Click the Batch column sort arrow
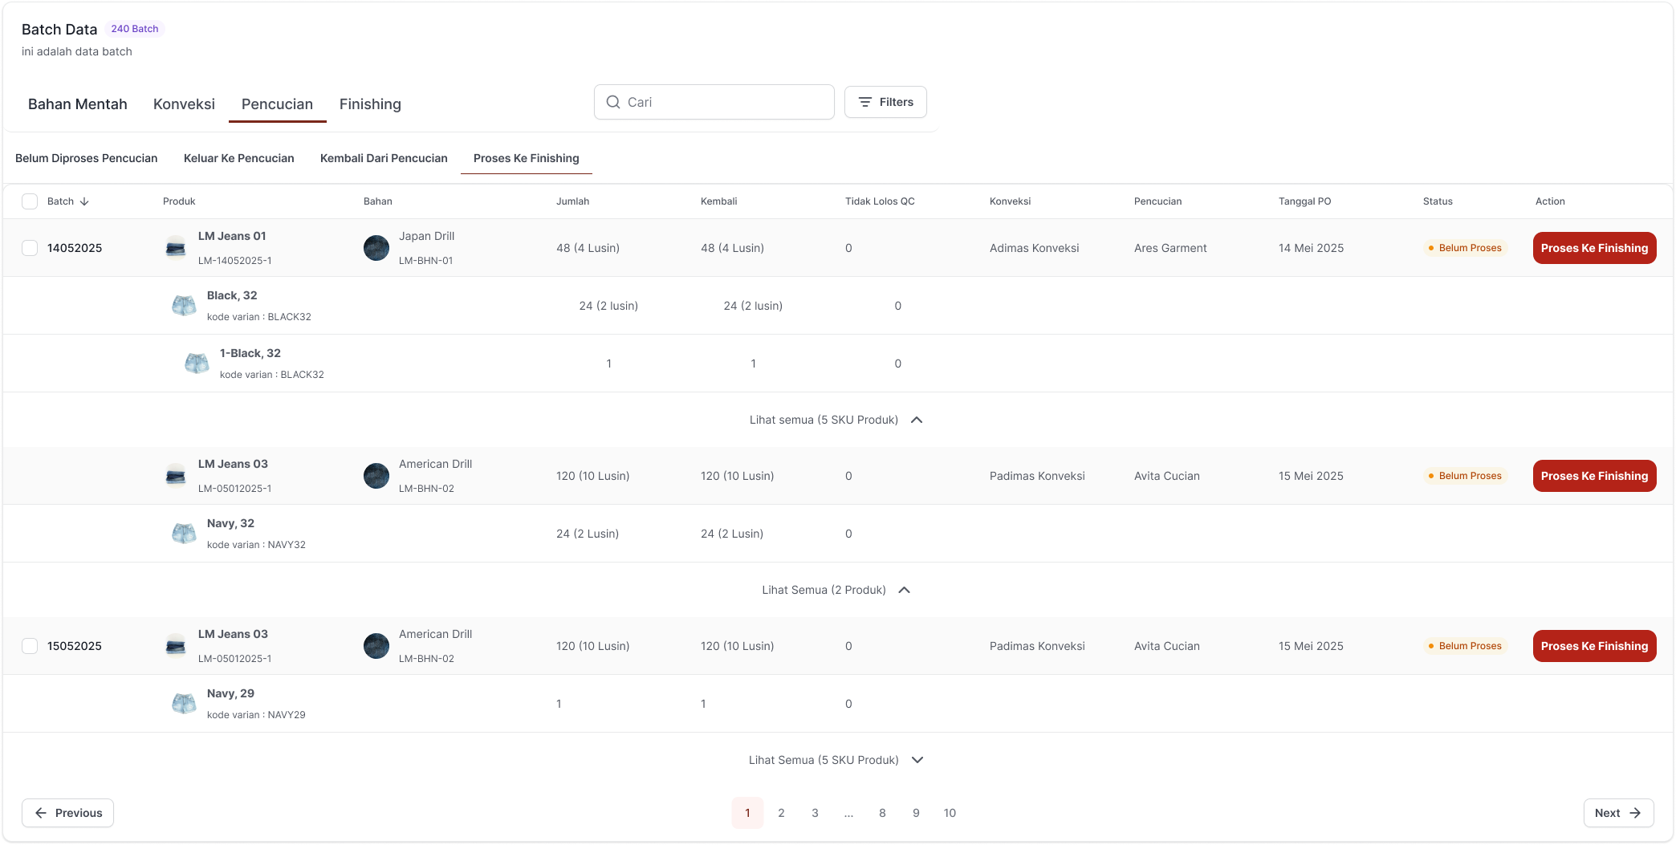Viewport: 1676px width, 845px height. (84, 201)
